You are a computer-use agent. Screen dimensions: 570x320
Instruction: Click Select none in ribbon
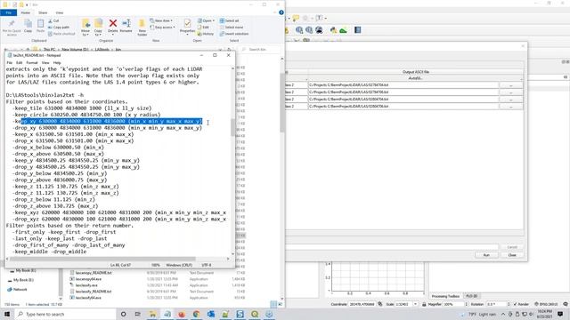232,28
